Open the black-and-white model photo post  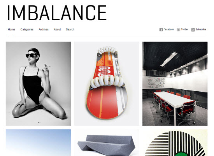tap(39, 84)
